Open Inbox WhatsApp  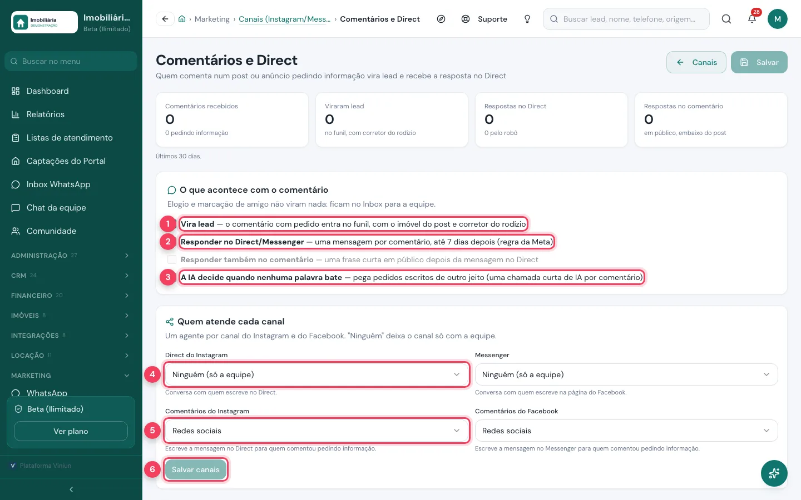[71, 184]
